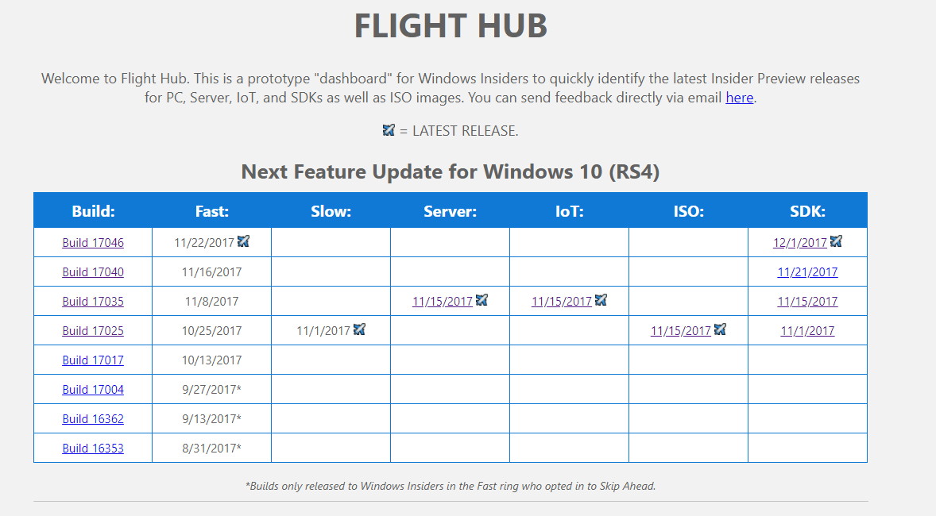This screenshot has height=516, width=936.
Task: Open the ISO 11/15/2017 download link
Action: point(680,330)
